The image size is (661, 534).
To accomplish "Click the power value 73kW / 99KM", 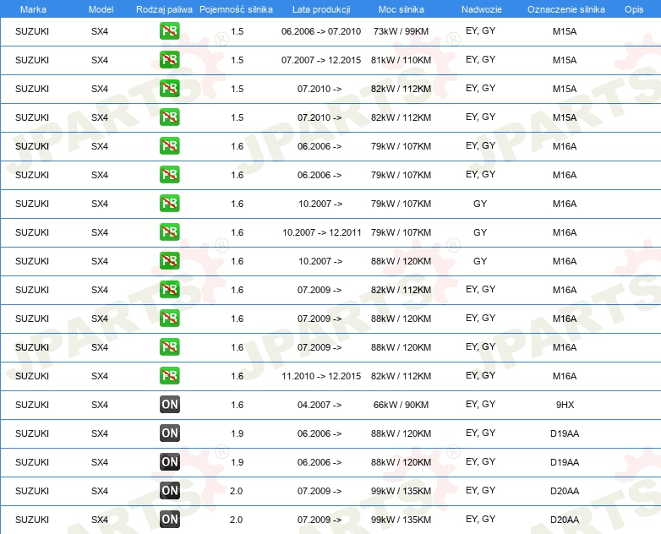I will [x=401, y=31].
